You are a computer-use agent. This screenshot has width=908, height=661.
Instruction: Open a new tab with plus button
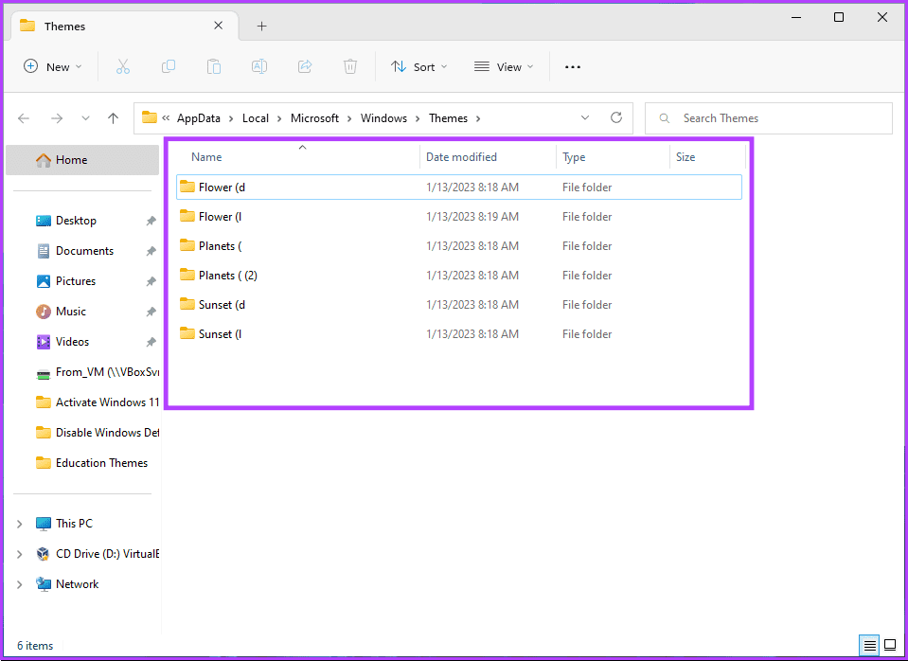[261, 27]
